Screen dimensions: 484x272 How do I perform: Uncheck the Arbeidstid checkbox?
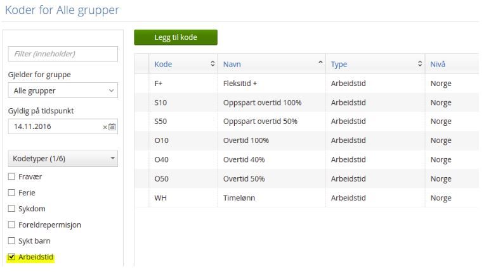11,257
